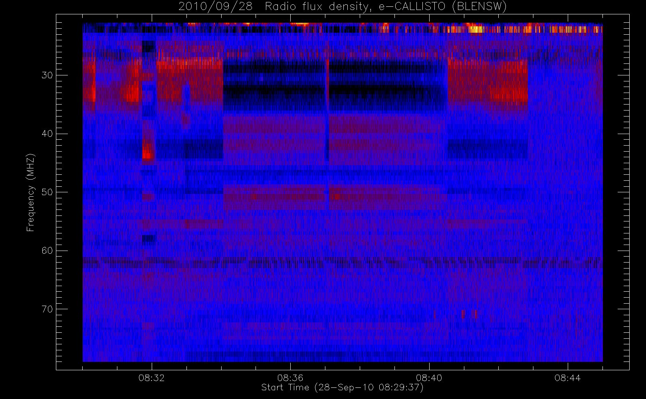The image size is (646, 399).
Task: Click the 08:36 time tick label
Action: [290, 378]
